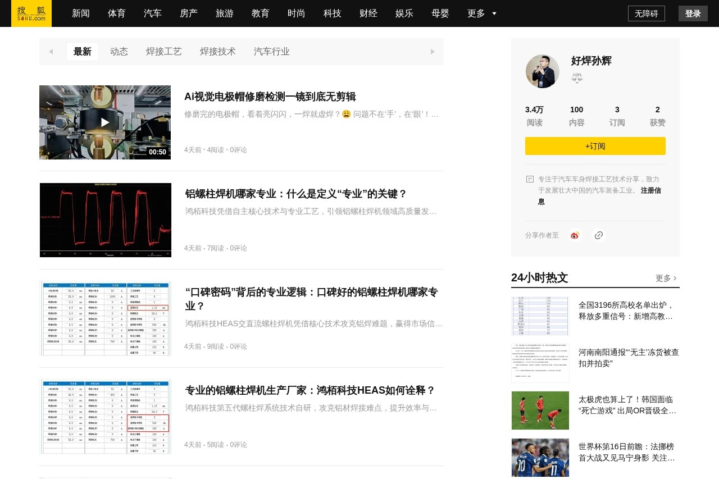This screenshot has height=479, width=719.
Task: Switch to the 焊接工艺 tab
Action: [164, 52]
